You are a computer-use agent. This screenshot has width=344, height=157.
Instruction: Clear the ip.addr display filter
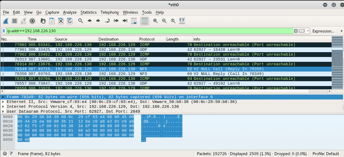click(296, 31)
